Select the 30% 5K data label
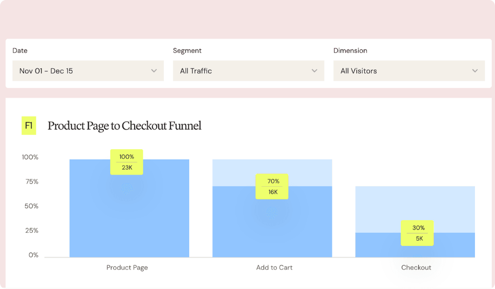The width and height of the screenshot is (495, 289). pos(417,233)
